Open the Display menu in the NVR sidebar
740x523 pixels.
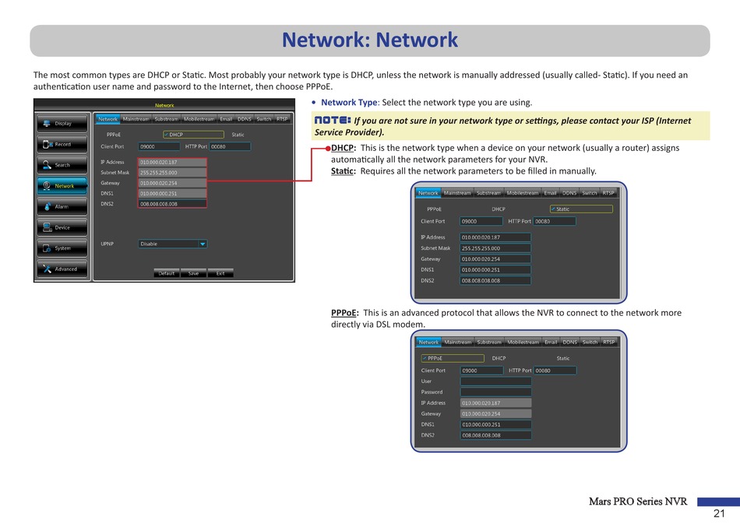[x=62, y=124]
